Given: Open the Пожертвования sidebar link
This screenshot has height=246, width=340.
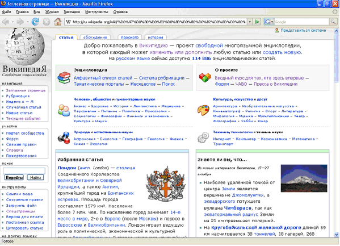Looking at the screenshot, I should point(21,156).
